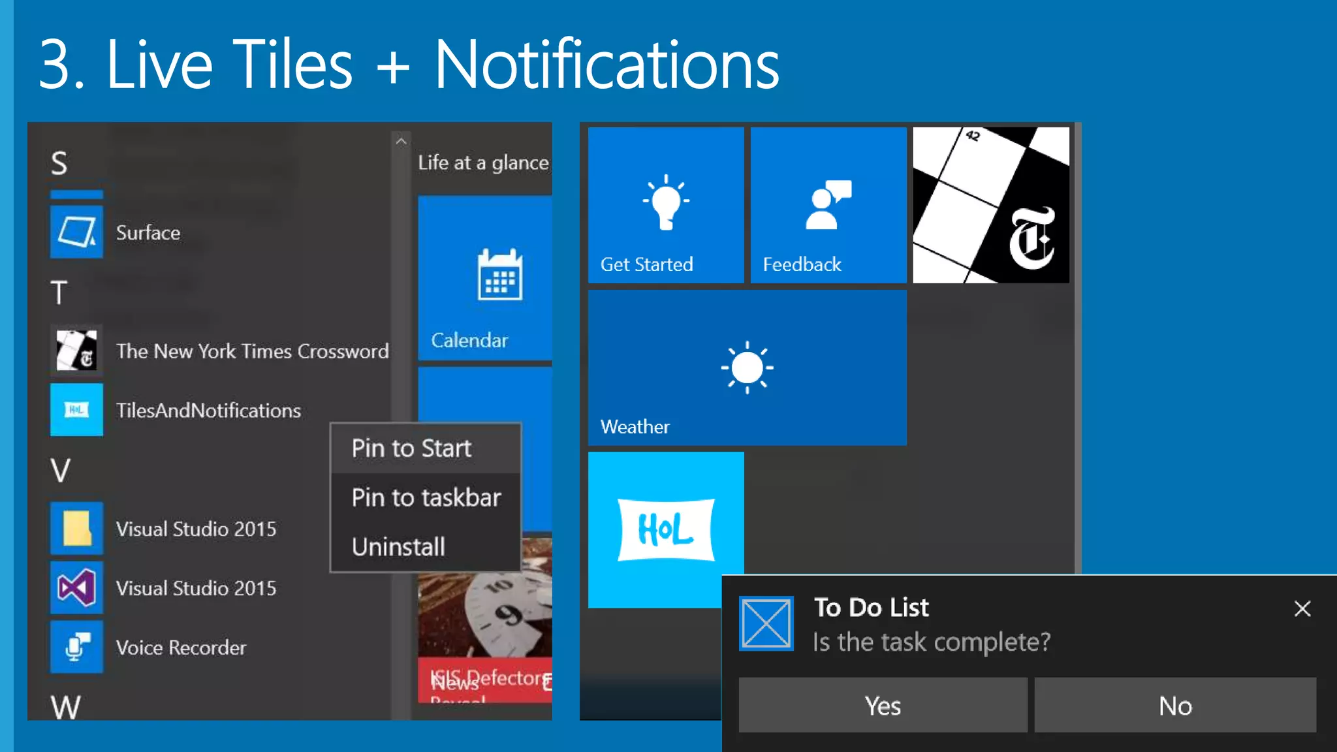Jump via the letter T header
The height and width of the screenshot is (752, 1337).
click(x=59, y=292)
